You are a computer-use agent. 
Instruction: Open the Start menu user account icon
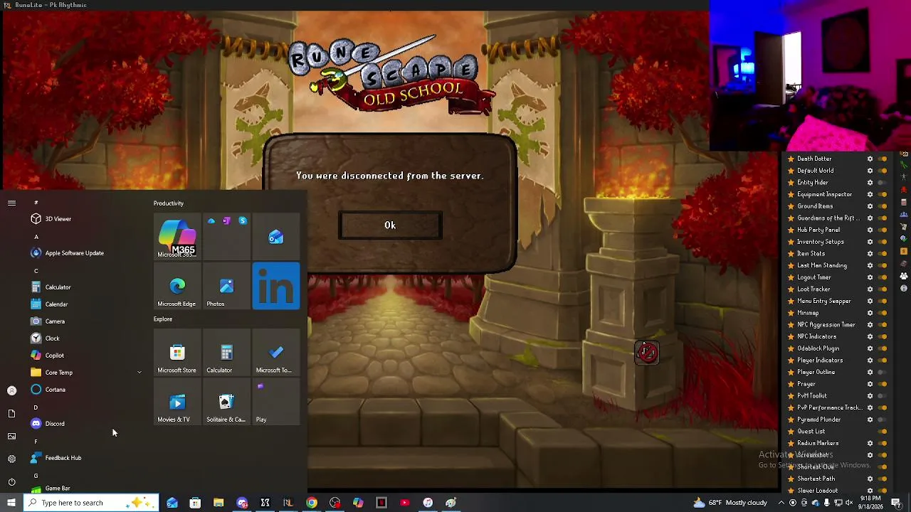tap(11, 390)
